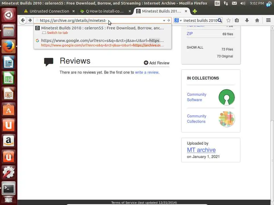Launch LibreOffice Calc from dock

point(8,78)
